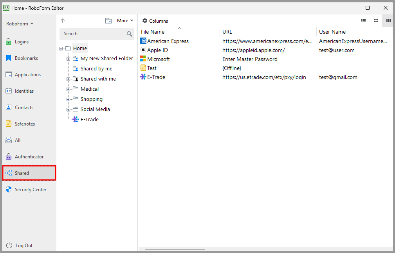This screenshot has height=253, width=395.
Task: Select Home folder in tree
Action: point(80,48)
